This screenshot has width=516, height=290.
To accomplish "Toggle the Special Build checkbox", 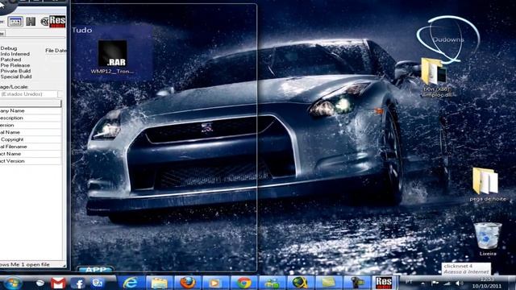I will point(16,77).
